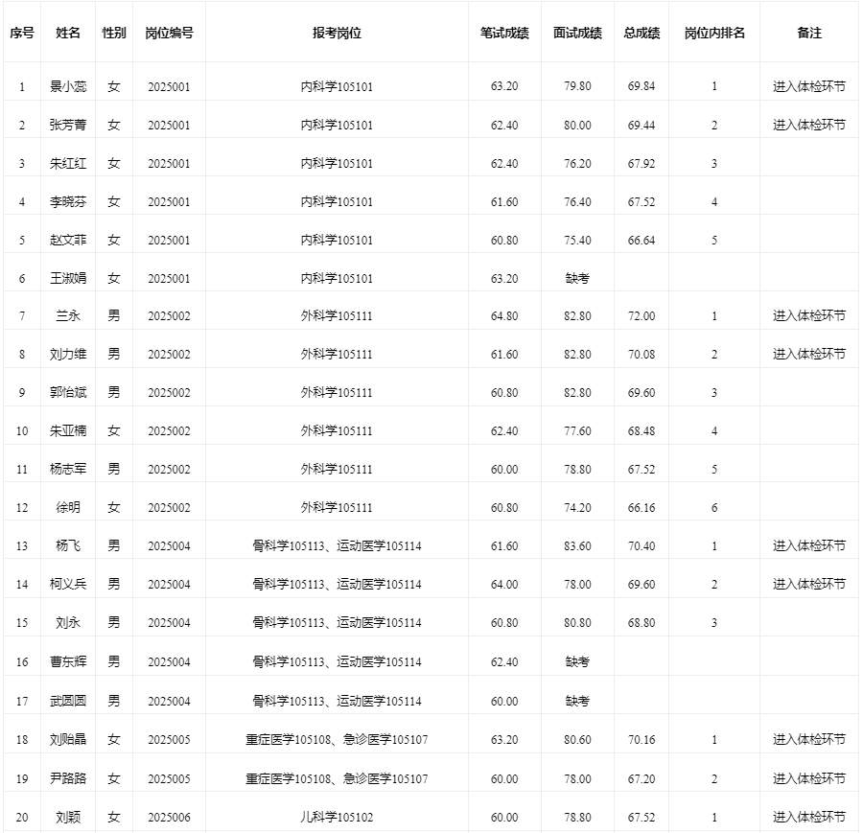Image resolution: width=863 pixels, height=833 pixels.
Task: Click 进入体检环节 in 兰永's row
Action: click(x=809, y=315)
